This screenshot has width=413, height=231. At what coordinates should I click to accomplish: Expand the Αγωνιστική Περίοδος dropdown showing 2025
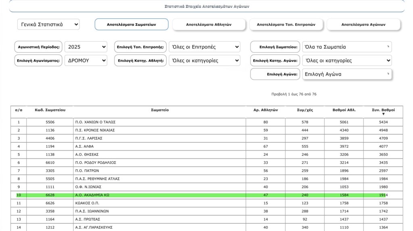tap(86, 47)
